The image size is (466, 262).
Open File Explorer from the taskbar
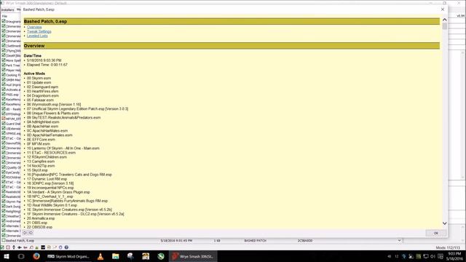[x=116, y=256]
